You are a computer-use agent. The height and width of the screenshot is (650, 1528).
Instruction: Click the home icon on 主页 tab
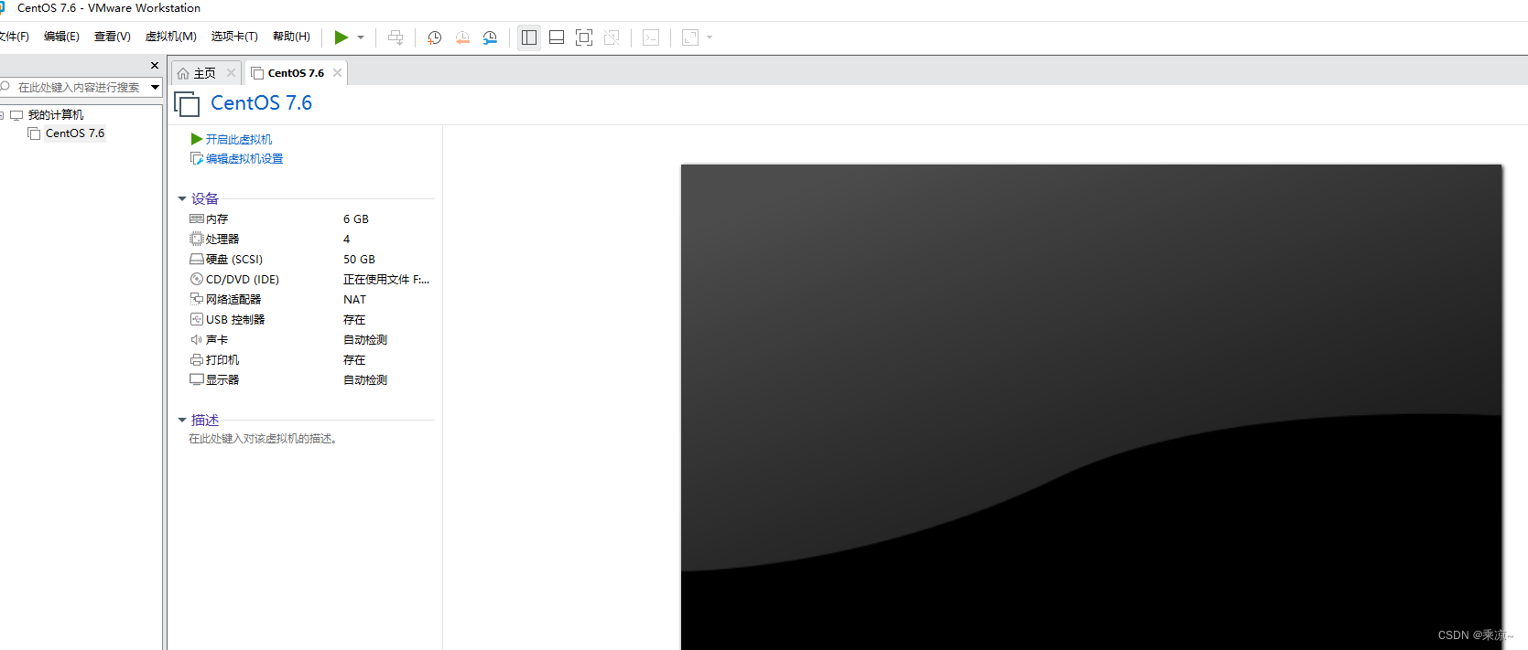coord(183,73)
